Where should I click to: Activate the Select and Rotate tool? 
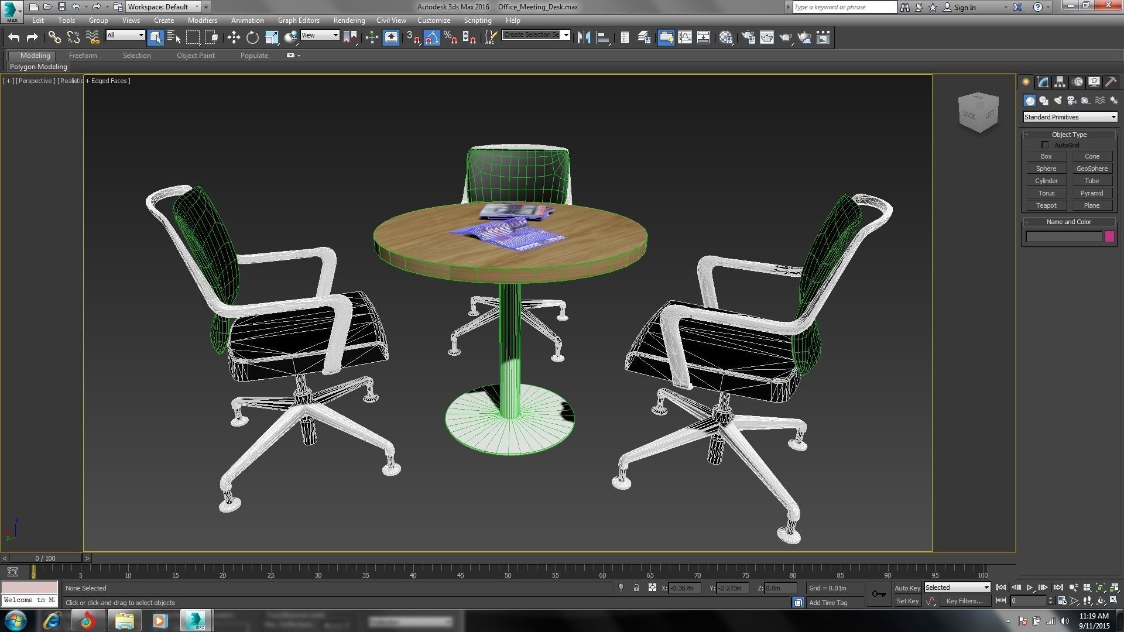click(252, 38)
